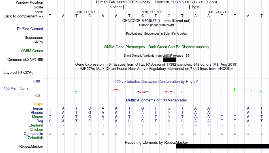The width and height of the screenshot is (269, 153).
Task: Click the Human species label
Action: [x=37, y=108]
